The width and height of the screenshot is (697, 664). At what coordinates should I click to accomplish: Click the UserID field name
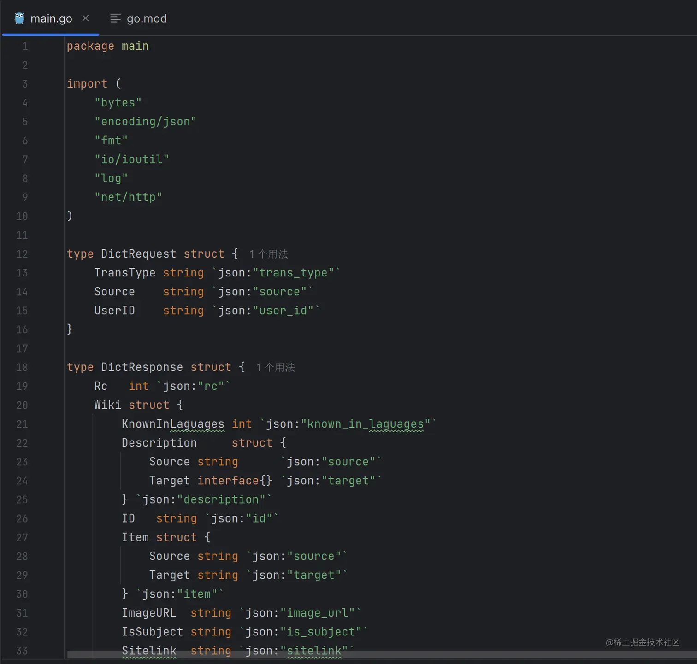(115, 311)
